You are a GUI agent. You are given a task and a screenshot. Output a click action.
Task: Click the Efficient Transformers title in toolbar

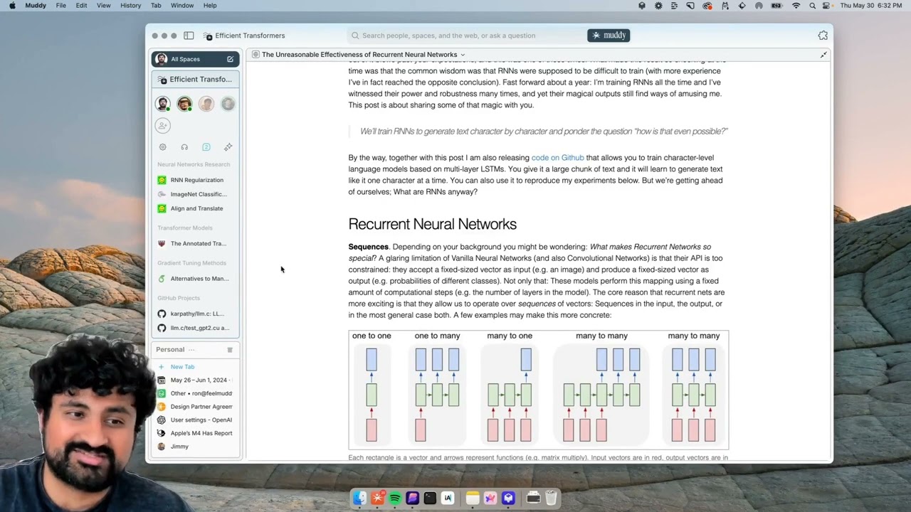click(x=250, y=36)
